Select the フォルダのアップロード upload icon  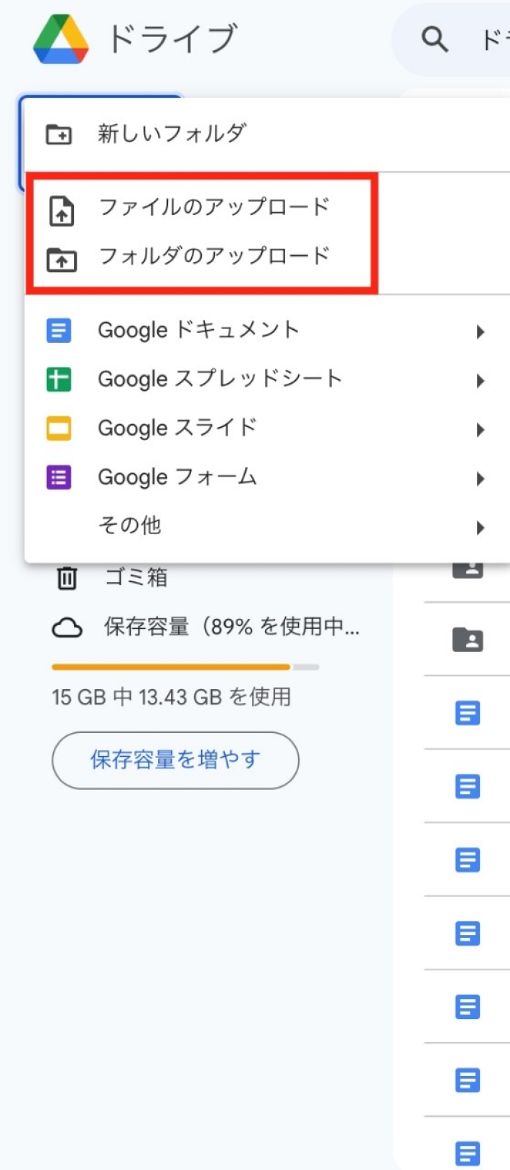tap(61, 257)
